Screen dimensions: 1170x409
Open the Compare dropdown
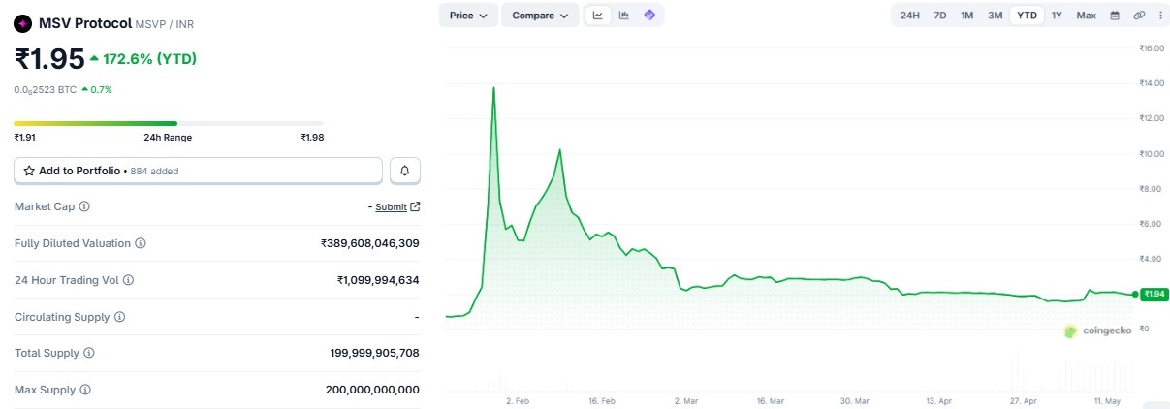(540, 16)
